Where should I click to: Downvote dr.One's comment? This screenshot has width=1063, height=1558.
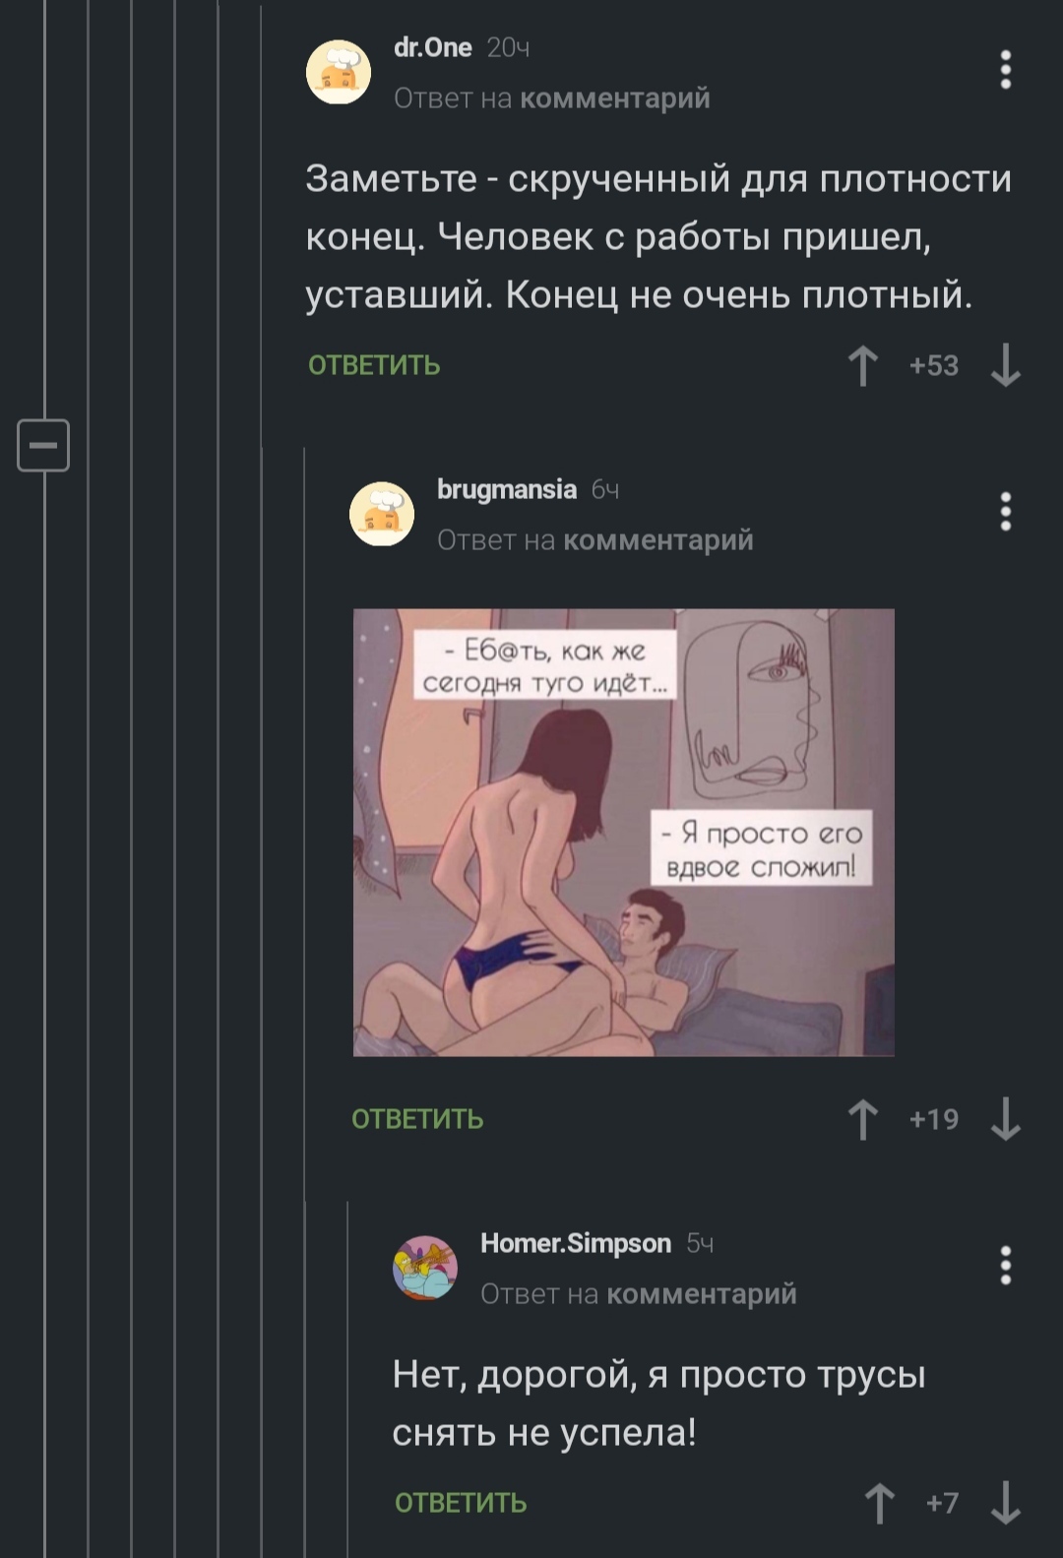(x=1005, y=365)
